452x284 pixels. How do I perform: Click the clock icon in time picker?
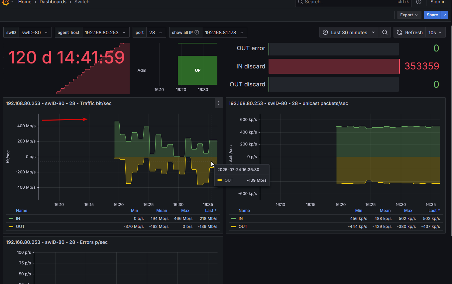pos(325,33)
